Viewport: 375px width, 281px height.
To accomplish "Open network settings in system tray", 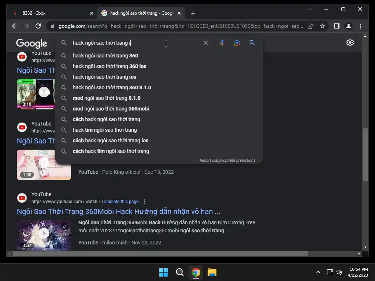I will click(330, 272).
